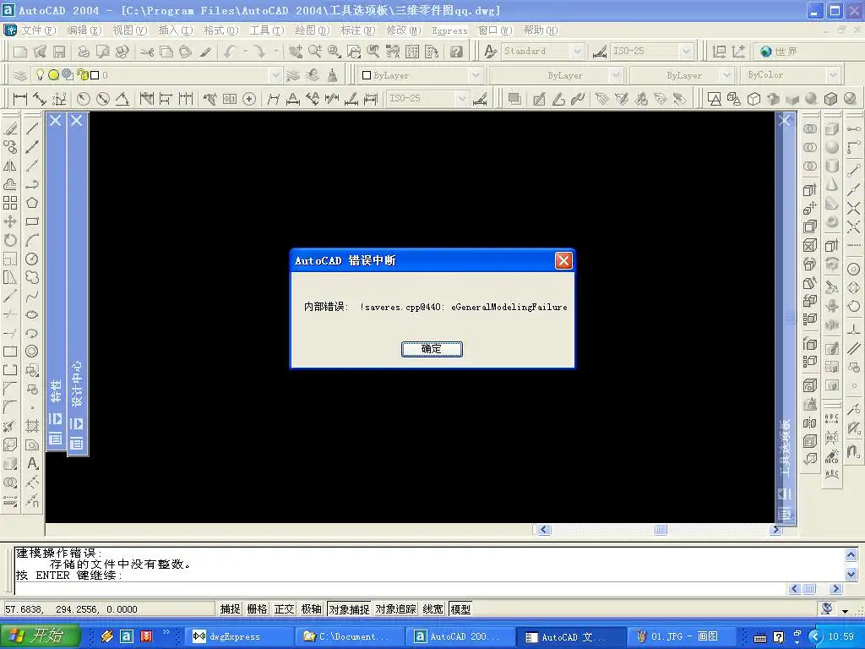Image resolution: width=865 pixels, height=649 pixels.
Task: Open the 编辑(E) menu
Action: point(84,30)
